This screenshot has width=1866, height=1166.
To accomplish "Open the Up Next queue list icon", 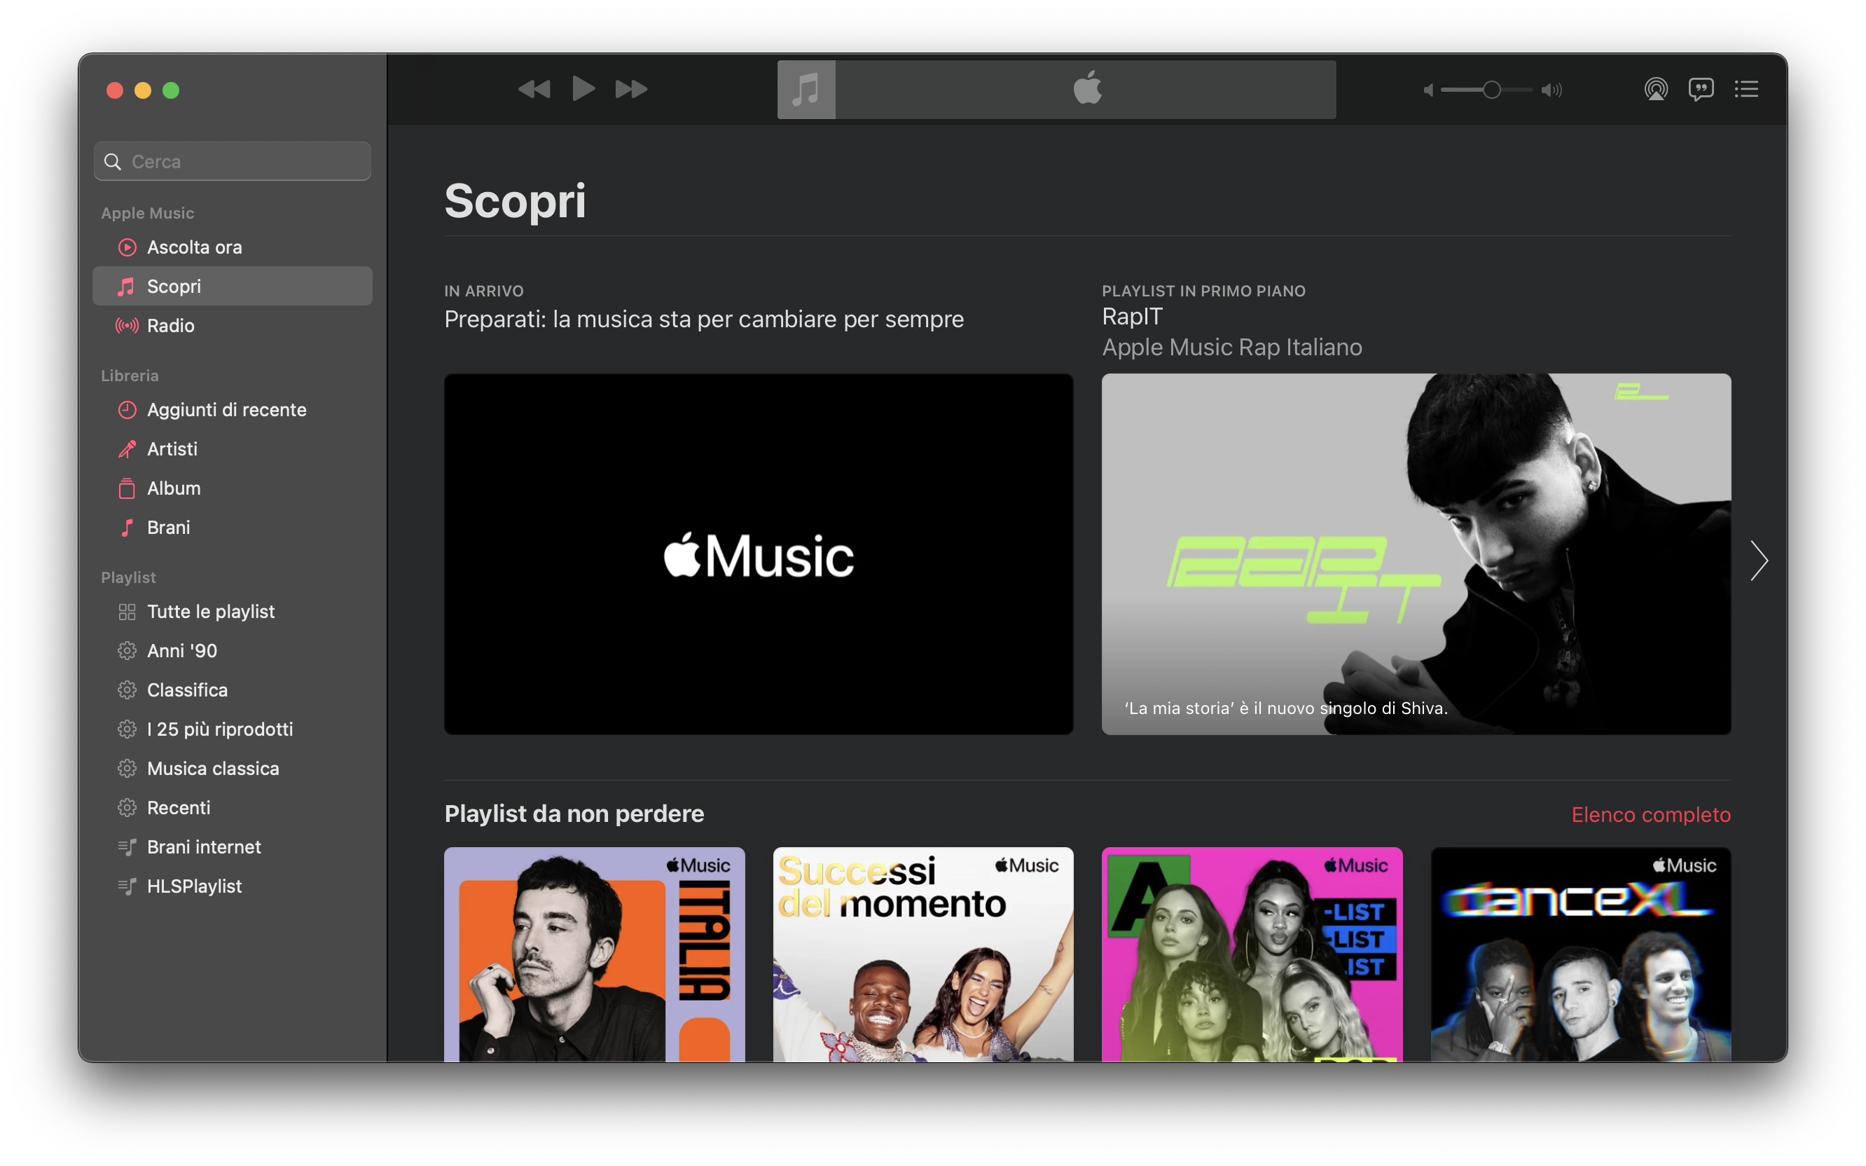I will [1746, 90].
